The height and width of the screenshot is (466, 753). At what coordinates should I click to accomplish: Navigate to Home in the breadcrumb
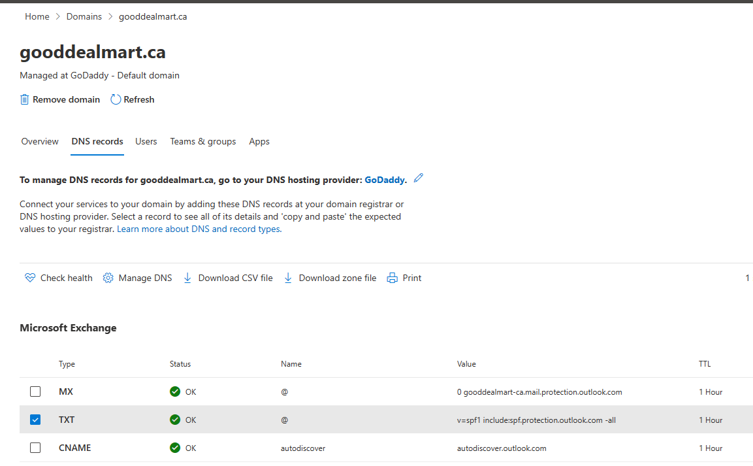click(x=37, y=16)
